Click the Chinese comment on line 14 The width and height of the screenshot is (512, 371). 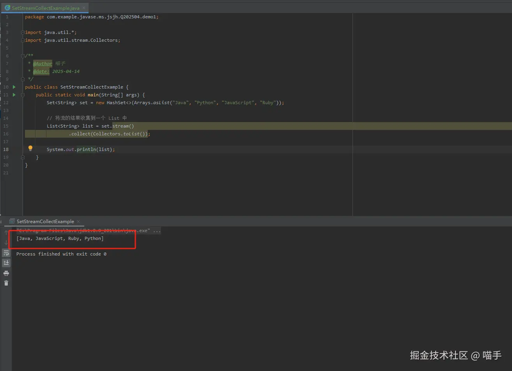(x=87, y=118)
